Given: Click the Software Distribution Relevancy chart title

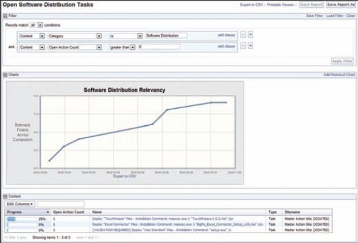Looking at the screenshot, I should pyautogui.click(x=125, y=90).
